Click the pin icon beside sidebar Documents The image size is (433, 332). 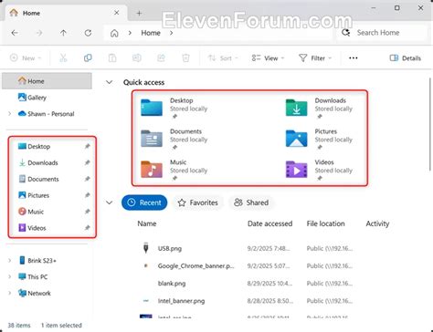click(x=88, y=179)
